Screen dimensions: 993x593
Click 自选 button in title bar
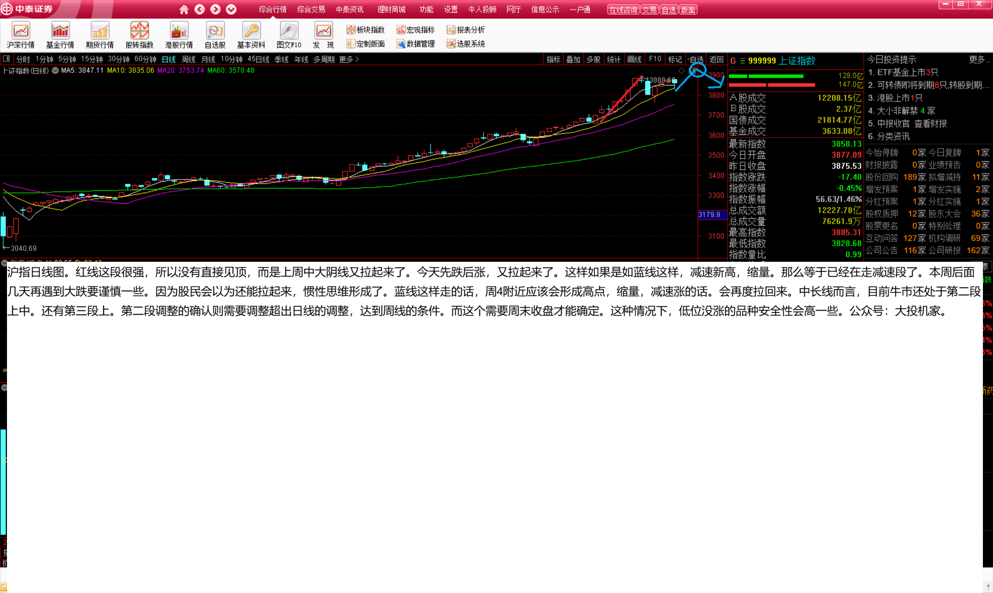point(669,10)
